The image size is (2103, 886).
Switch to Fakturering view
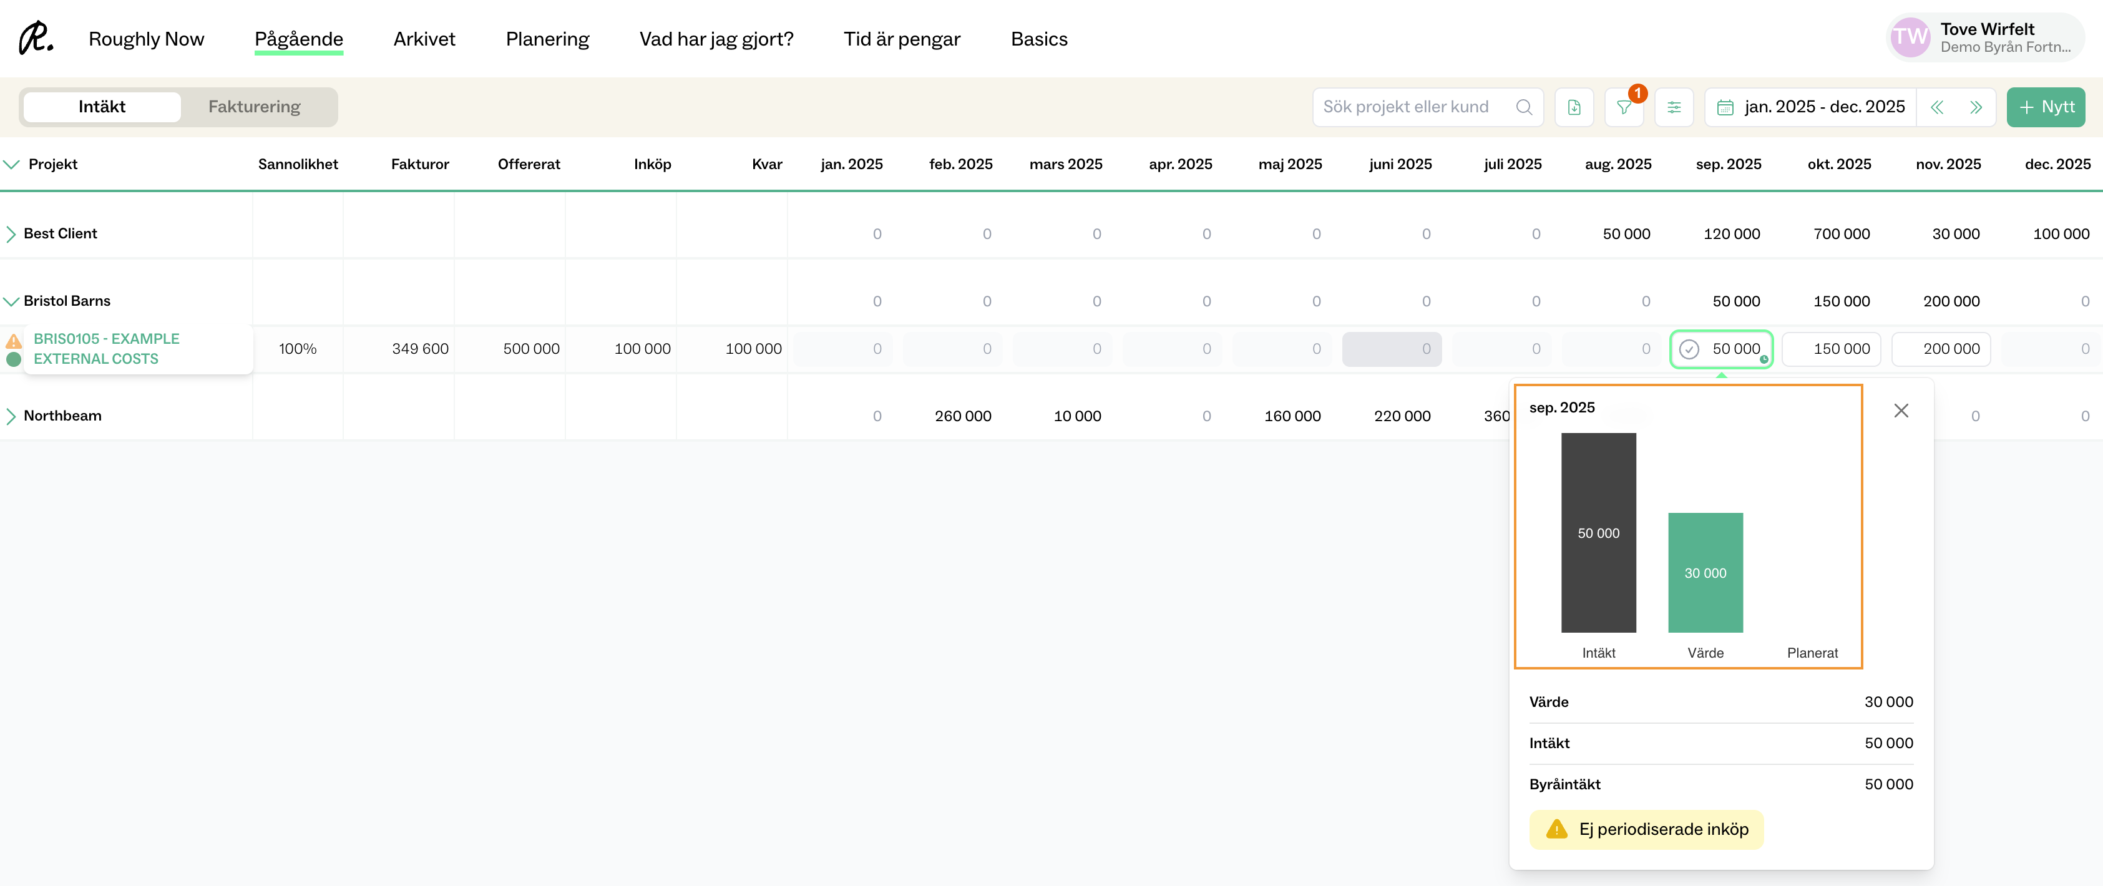tap(254, 107)
